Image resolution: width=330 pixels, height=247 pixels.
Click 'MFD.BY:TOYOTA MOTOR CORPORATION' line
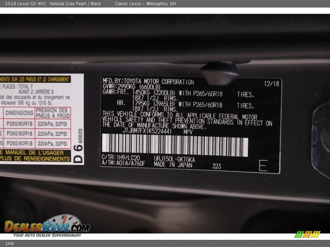(x=148, y=81)
